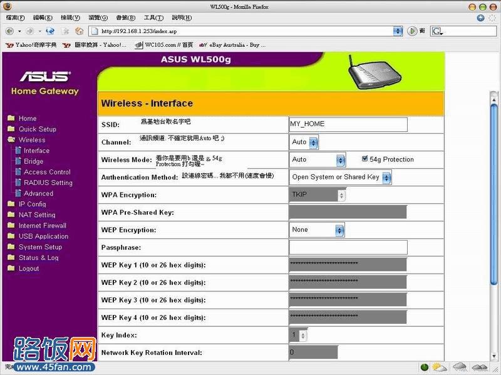Open the WEP Encryption dropdown
The image size is (501, 375).
point(317,230)
